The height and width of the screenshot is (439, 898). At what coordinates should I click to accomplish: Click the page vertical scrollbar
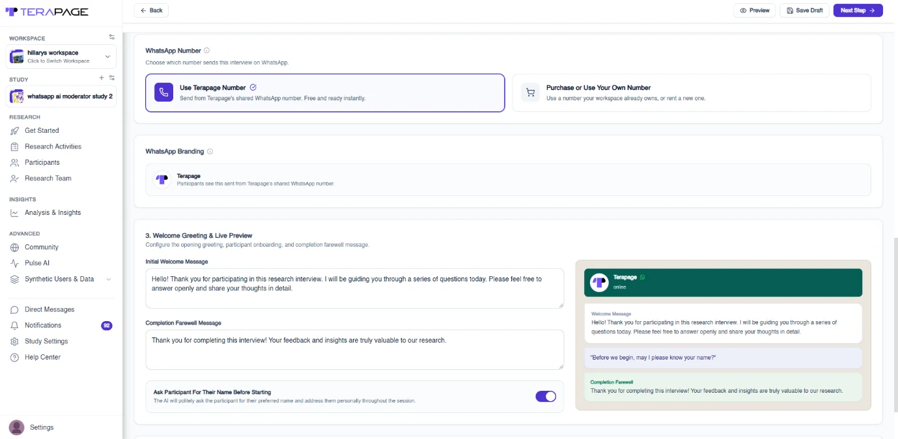(x=895, y=326)
